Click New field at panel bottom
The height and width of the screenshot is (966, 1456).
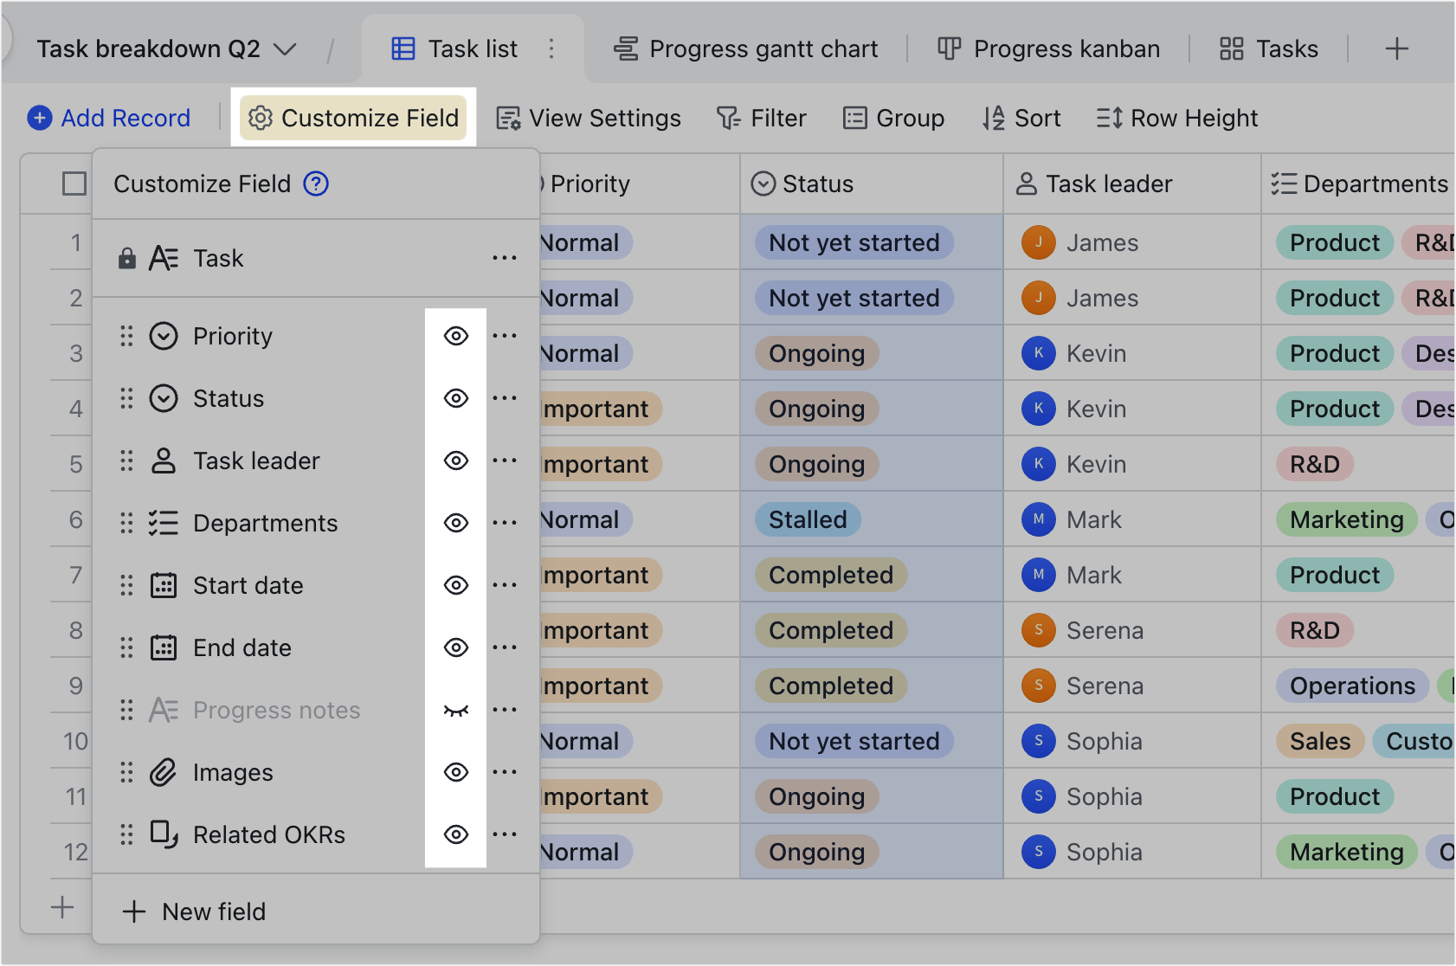coord(196,911)
